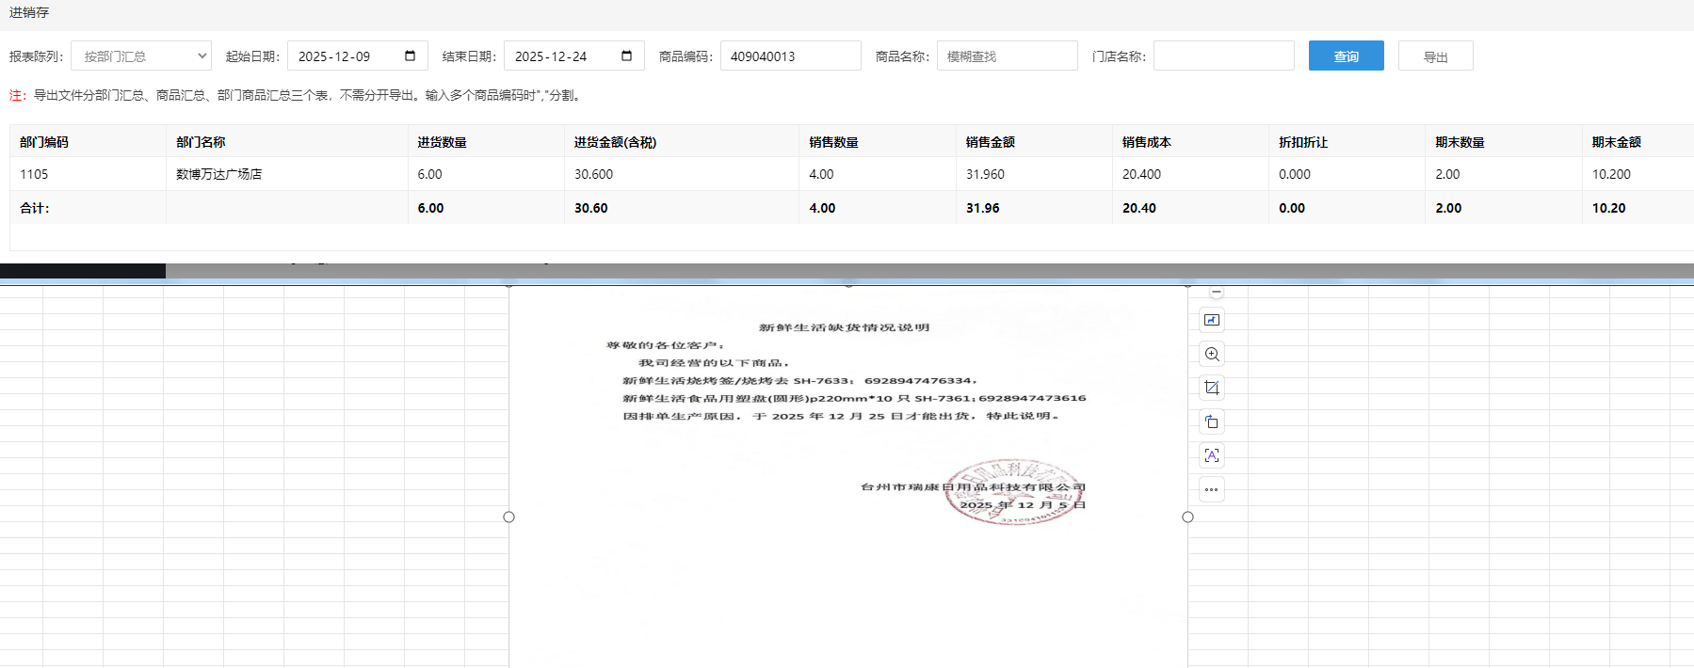Click the 导出 export button
The height and width of the screenshot is (668, 1694).
tap(1435, 56)
